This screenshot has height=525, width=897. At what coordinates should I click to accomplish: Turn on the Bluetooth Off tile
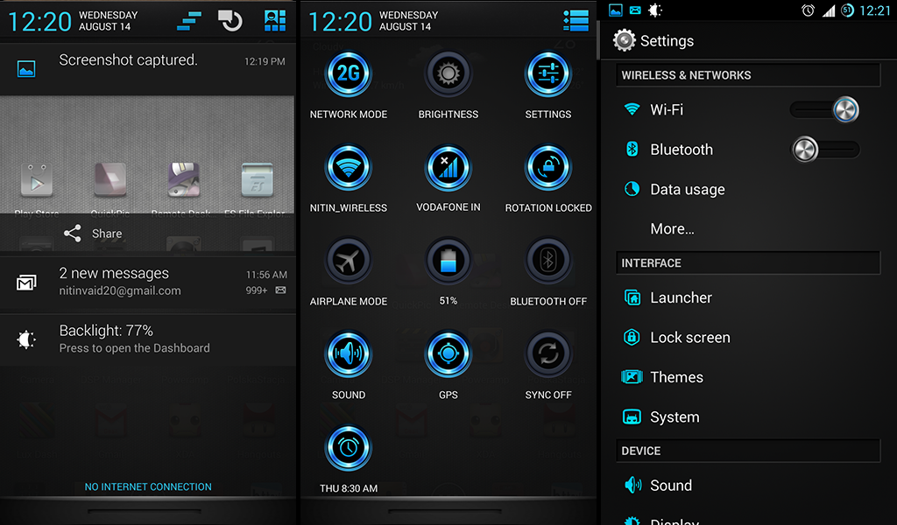[x=548, y=261]
